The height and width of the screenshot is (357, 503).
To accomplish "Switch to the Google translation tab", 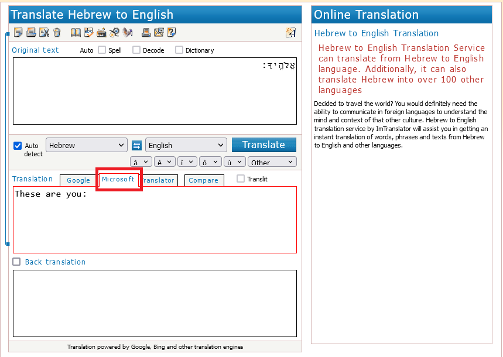I will tap(78, 180).
